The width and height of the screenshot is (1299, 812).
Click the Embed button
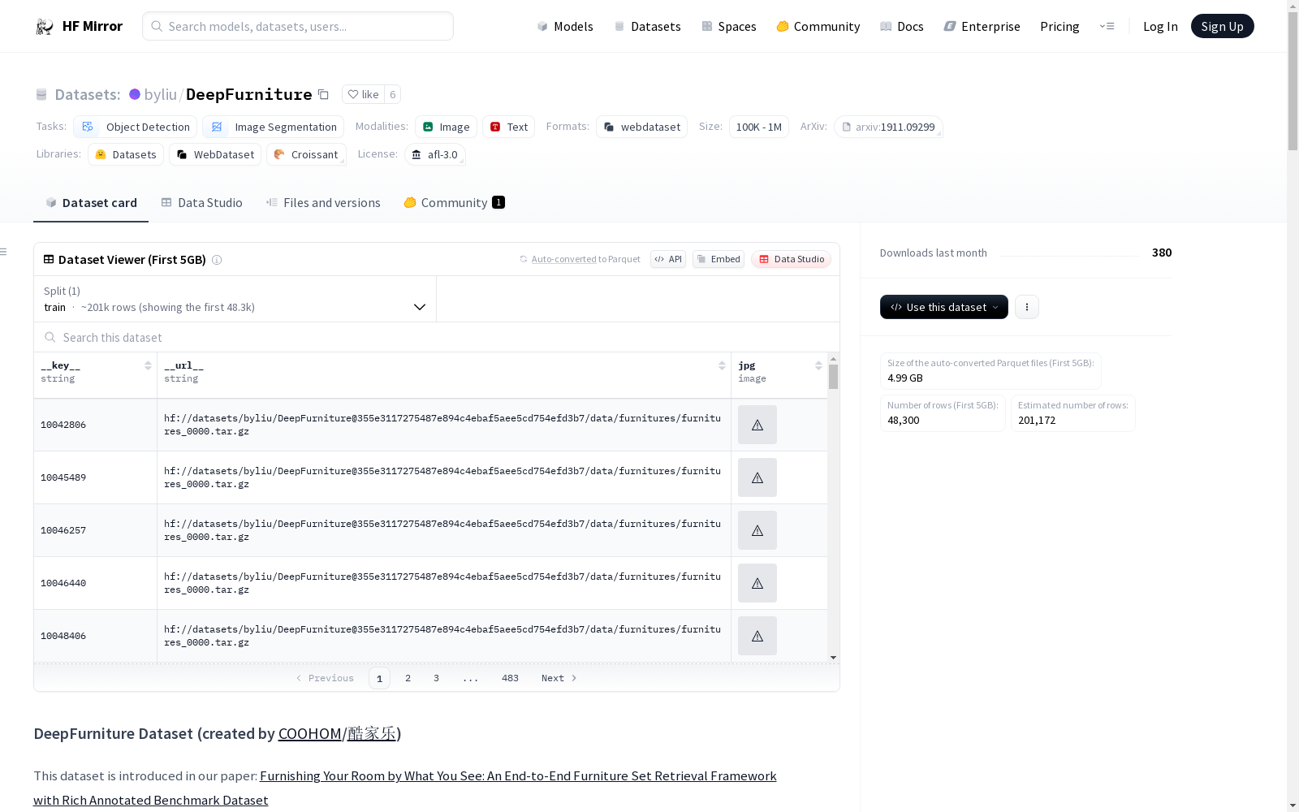719,259
